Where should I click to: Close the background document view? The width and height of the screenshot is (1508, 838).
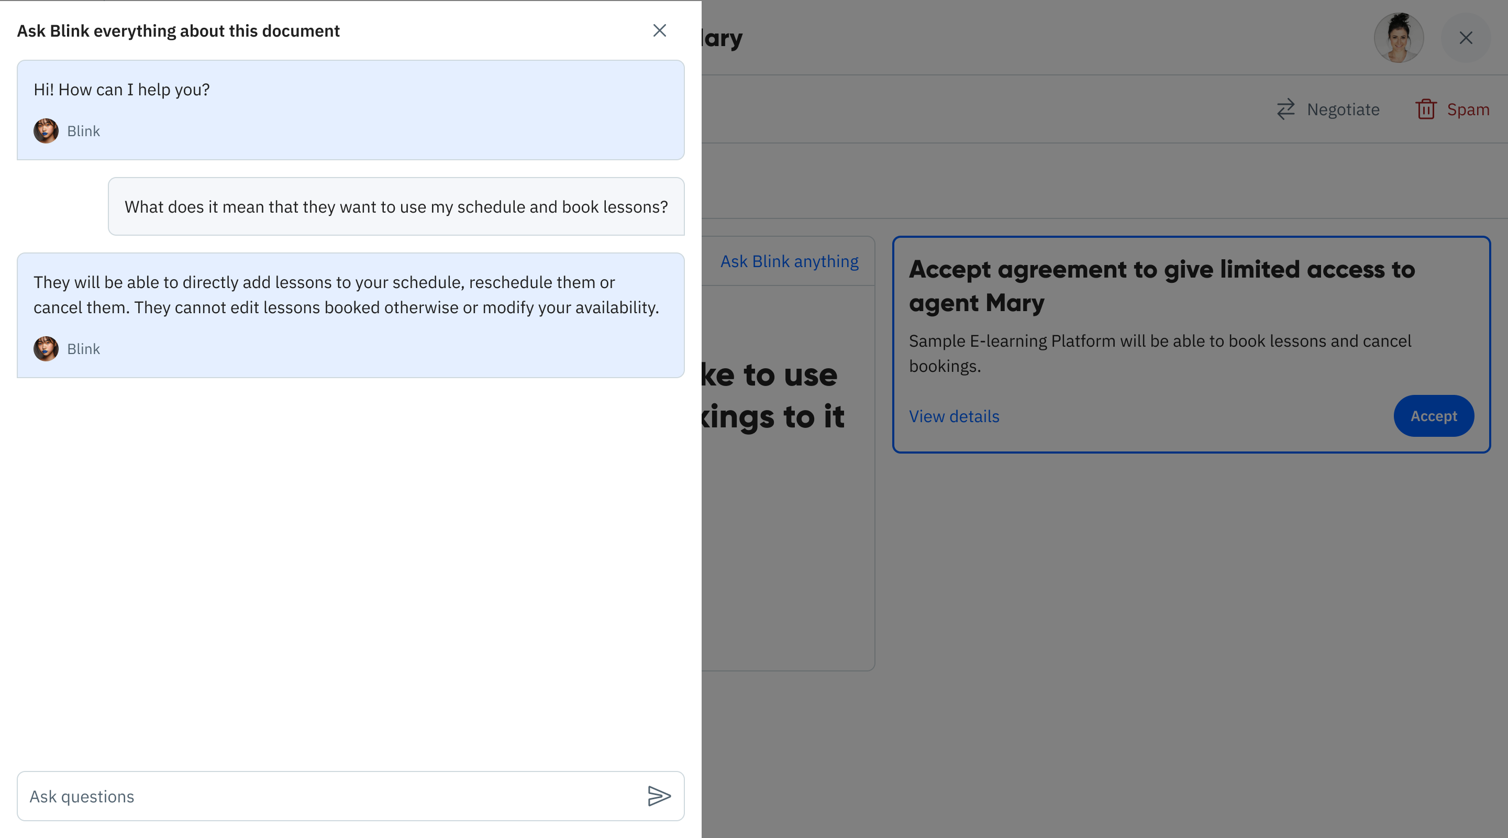coord(1466,38)
